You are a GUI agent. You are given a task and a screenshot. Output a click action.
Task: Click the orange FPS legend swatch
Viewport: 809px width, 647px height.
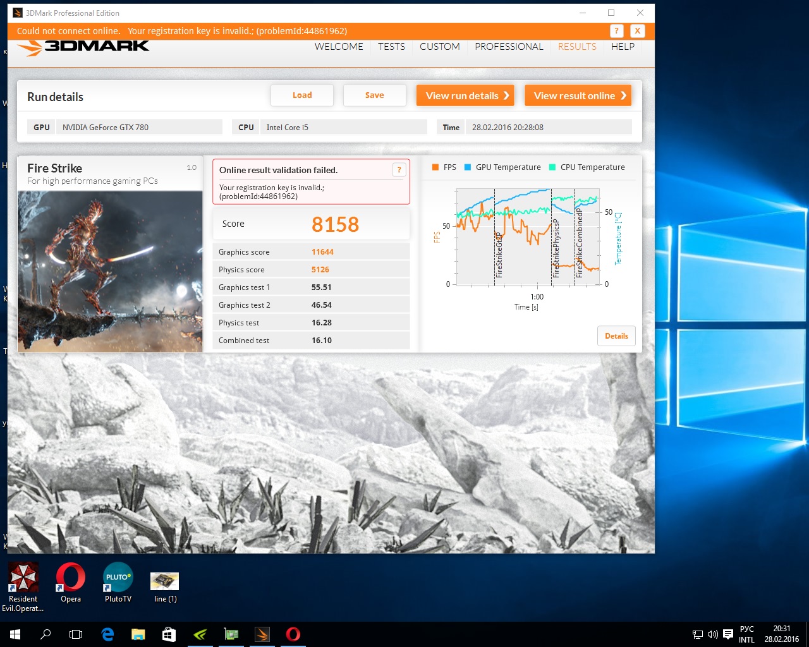(435, 167)
